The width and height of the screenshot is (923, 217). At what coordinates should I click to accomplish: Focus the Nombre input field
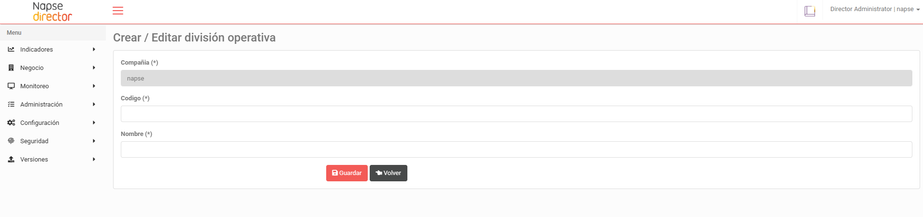tap(516, 149)
